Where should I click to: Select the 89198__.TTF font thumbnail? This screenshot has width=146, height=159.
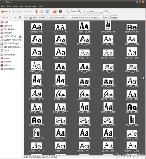(108, 145)
